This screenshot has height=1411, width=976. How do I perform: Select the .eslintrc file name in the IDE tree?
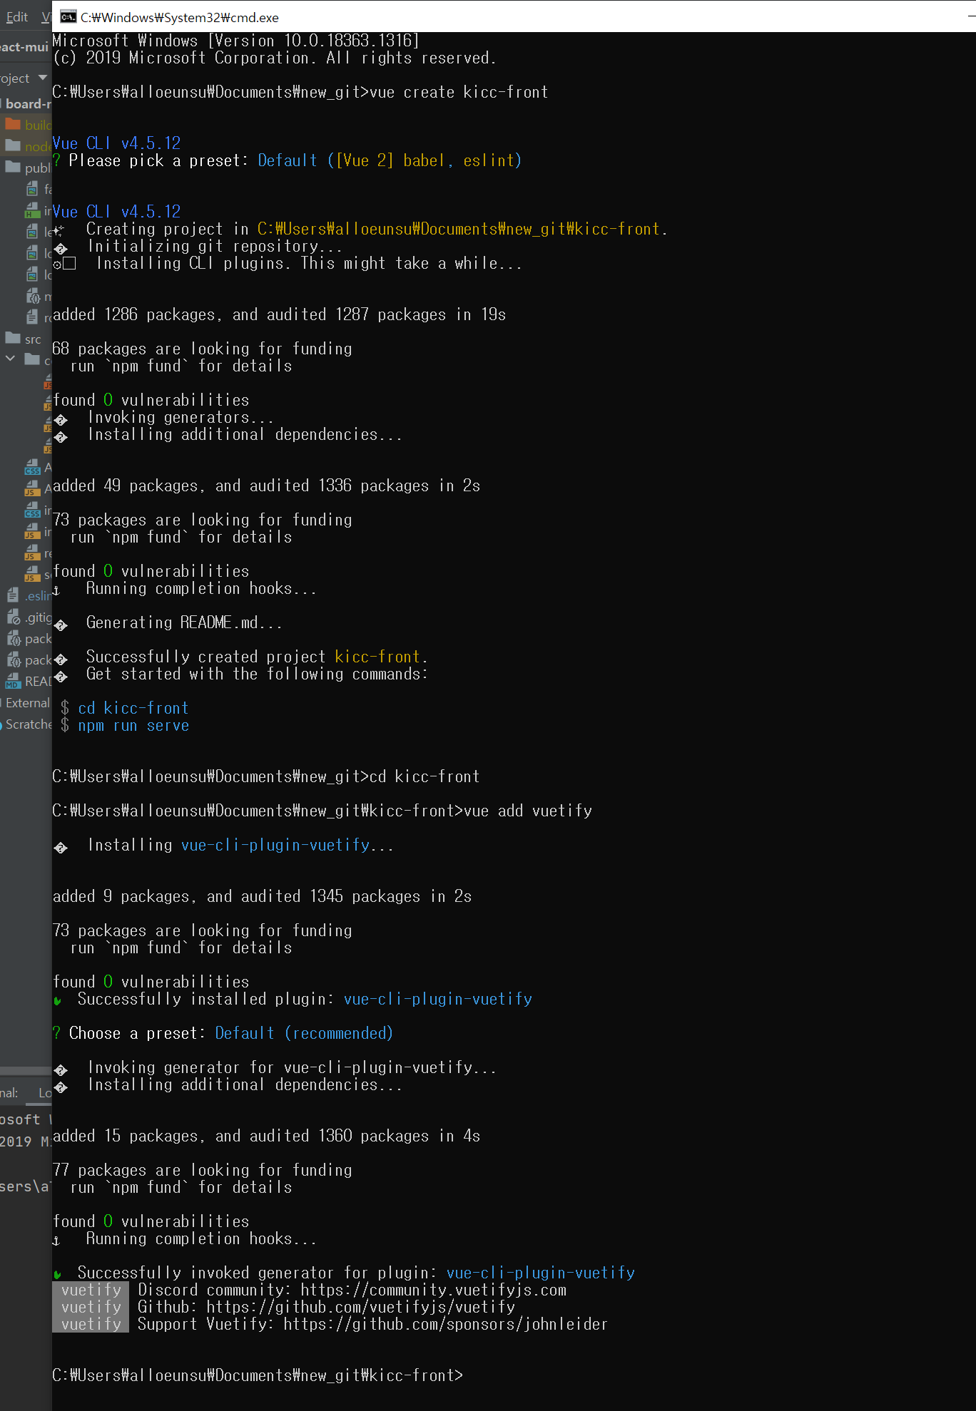(x=38, y=595)
